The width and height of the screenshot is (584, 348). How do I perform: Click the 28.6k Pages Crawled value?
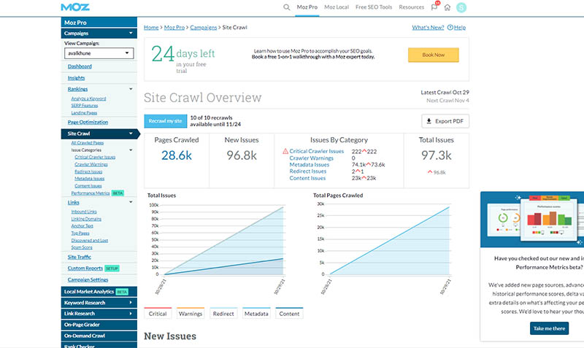coord(177,155)
